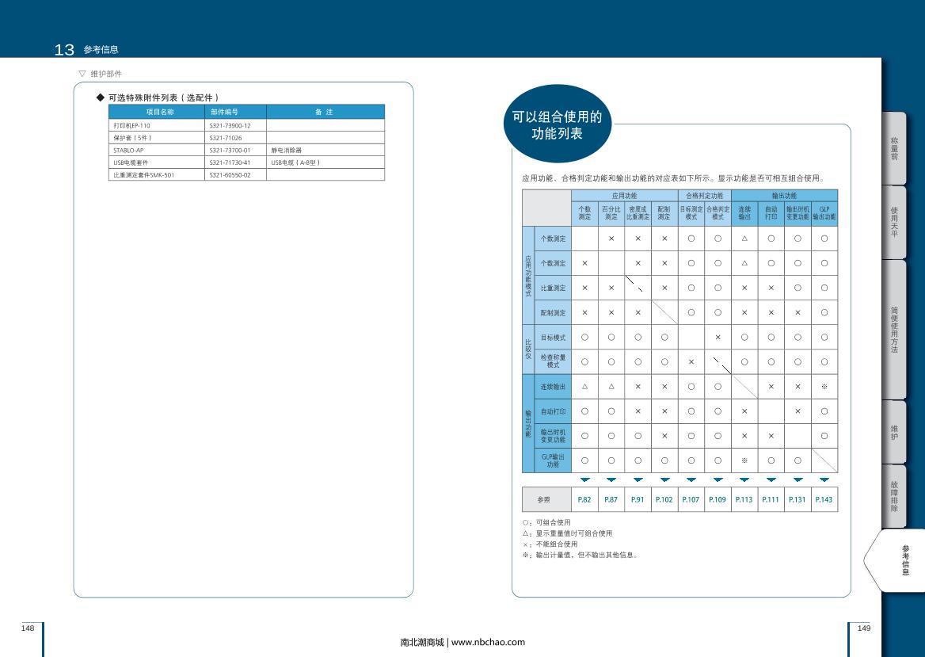Image resolution: width=925 pixels, height=657 pixels.
Task: Open page reference P.131
Action: tap(797, 499)
